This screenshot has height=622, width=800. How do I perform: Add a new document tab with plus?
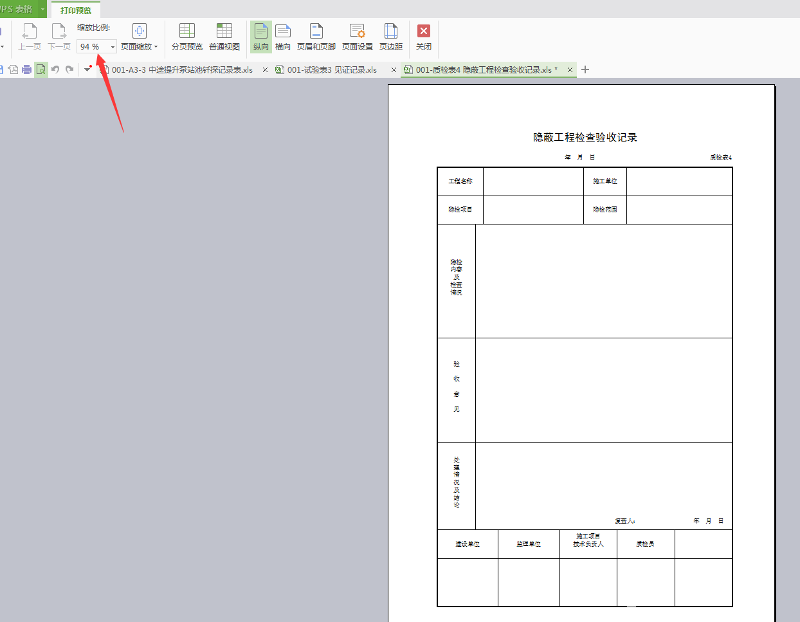pyautogui.click(x=585, y=69)
